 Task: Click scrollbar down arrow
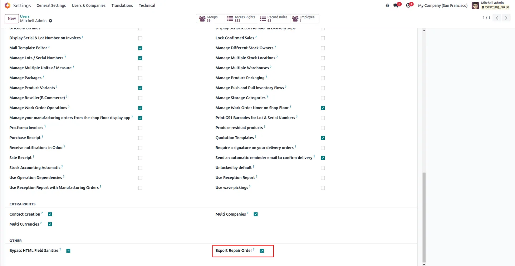point(424,264)
